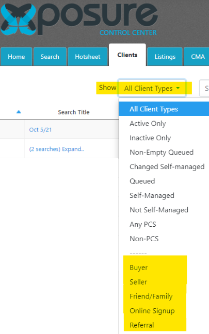Switch to the Search tab
Screen dimensions: 209x334
50,57
